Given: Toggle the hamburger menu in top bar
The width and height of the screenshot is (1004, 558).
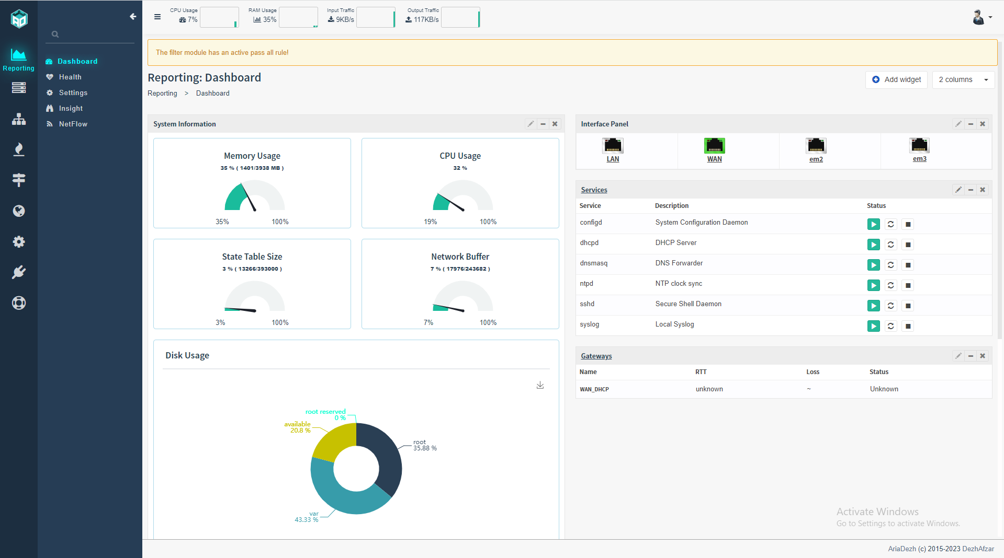Looking at the screenshot, I should (x=157, y=17).
